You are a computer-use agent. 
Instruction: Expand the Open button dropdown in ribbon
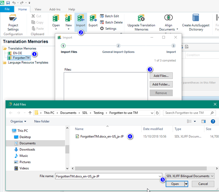pyautogui.click(x=56, y=29)
